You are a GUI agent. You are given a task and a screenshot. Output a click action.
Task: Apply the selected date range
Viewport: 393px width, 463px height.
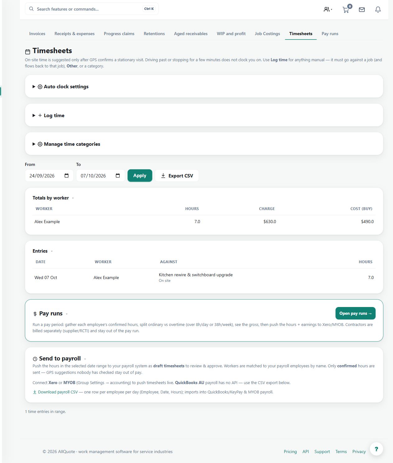[x=140, y=176]
